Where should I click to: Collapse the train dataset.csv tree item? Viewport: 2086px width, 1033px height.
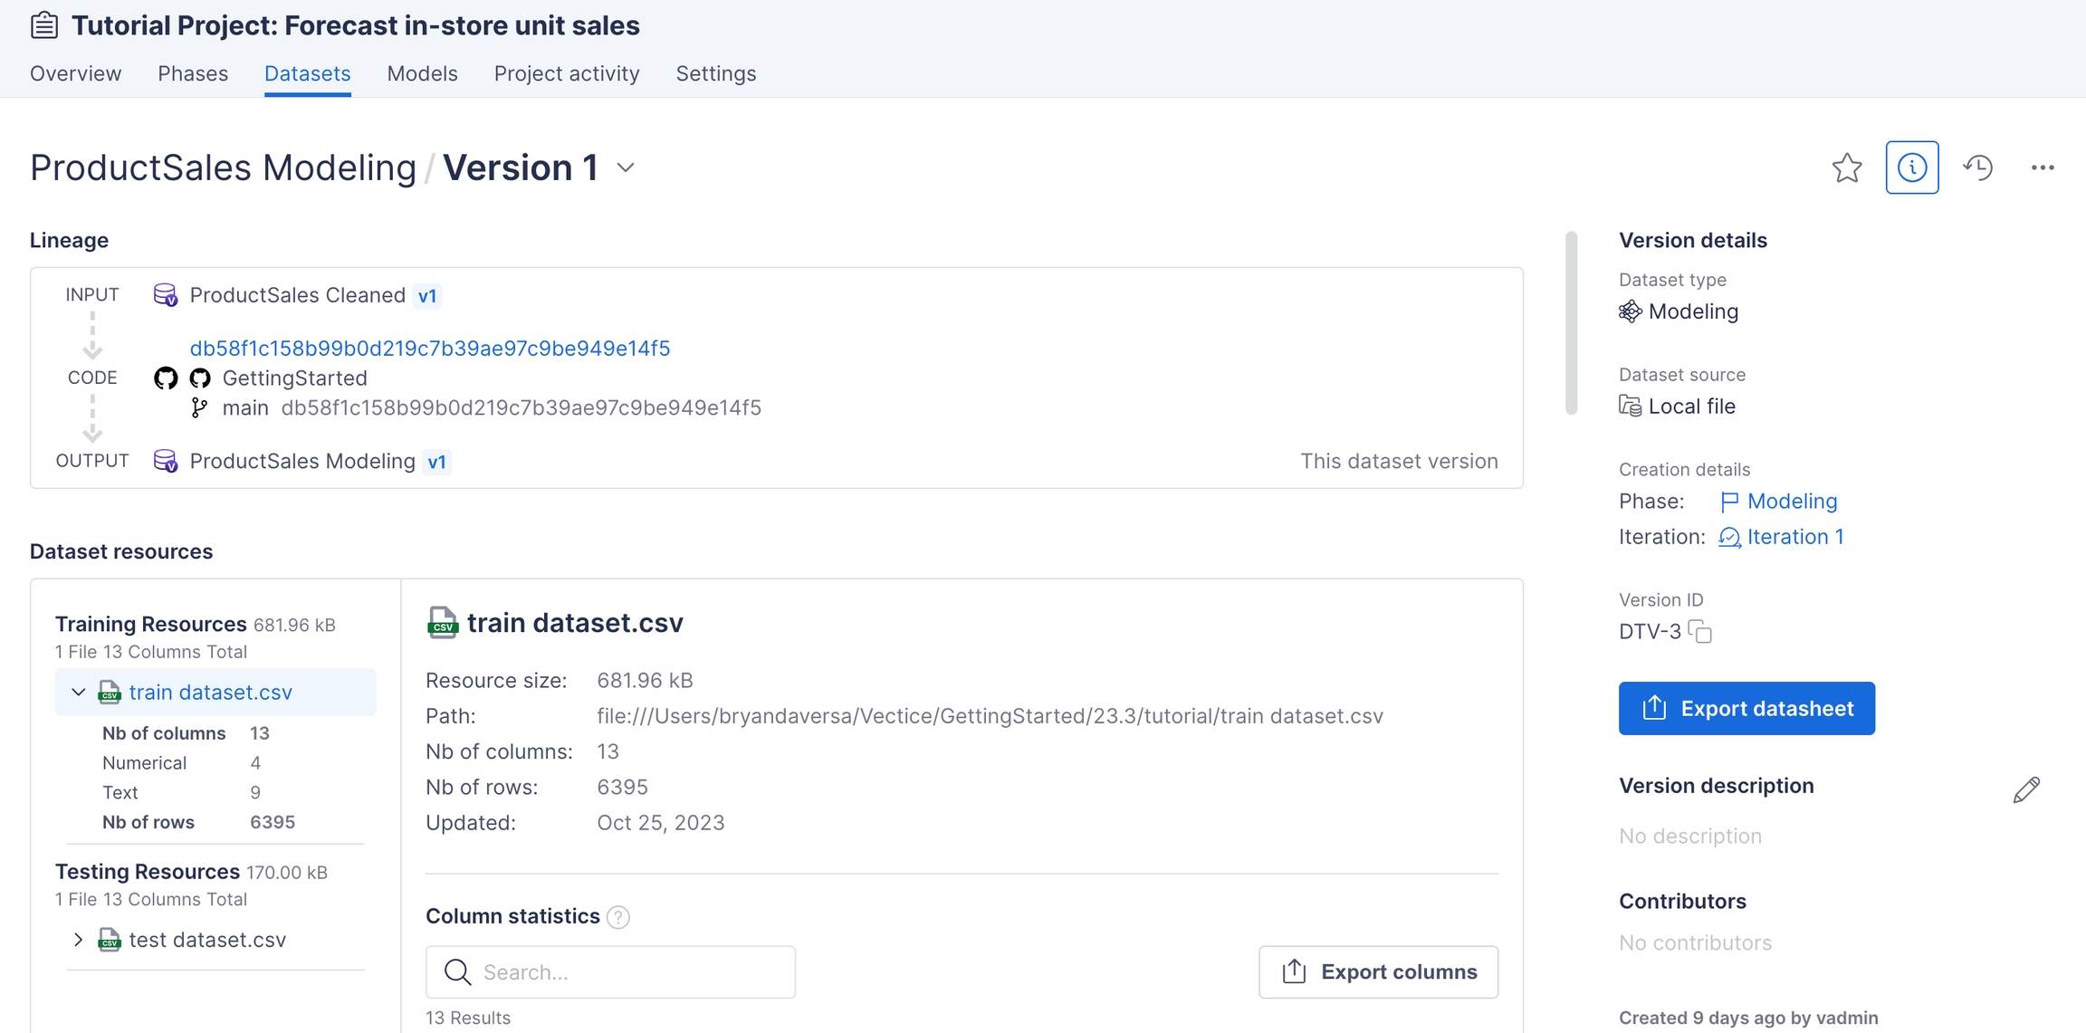point(79,693)
